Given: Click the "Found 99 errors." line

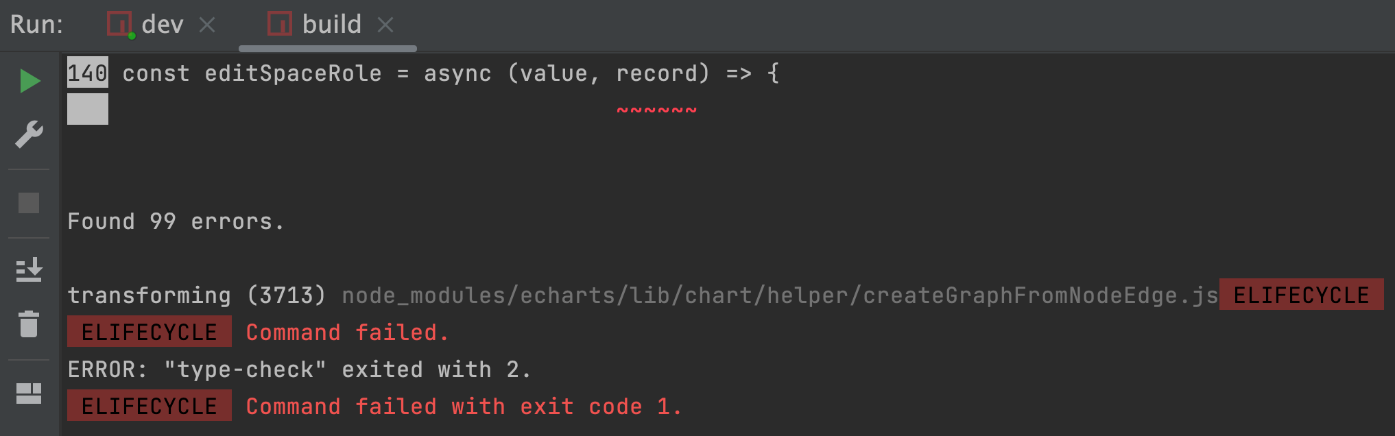Looking at the screenshot, I should (176, 221).
